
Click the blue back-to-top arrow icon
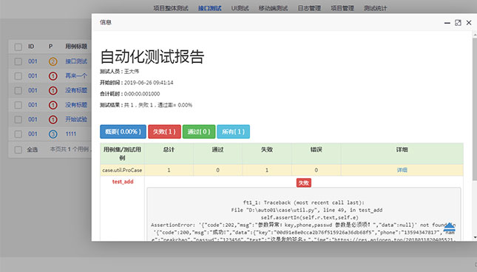(x=450, y=228)
